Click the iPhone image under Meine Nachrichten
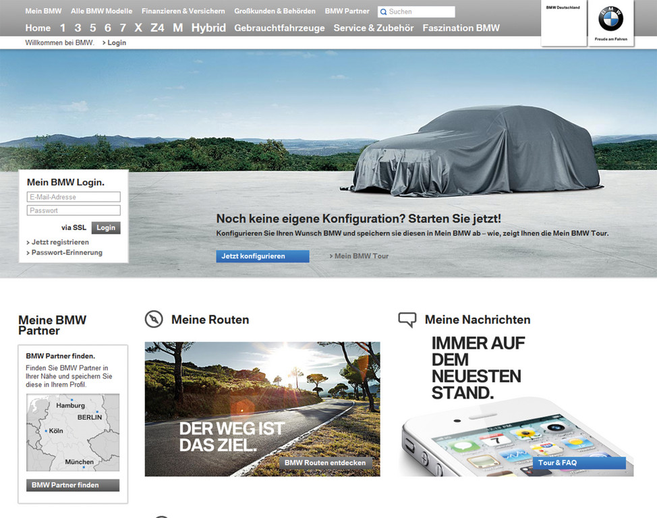 tap(515, 438)
